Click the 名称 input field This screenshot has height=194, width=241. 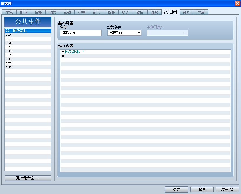(x=81, y=33)
